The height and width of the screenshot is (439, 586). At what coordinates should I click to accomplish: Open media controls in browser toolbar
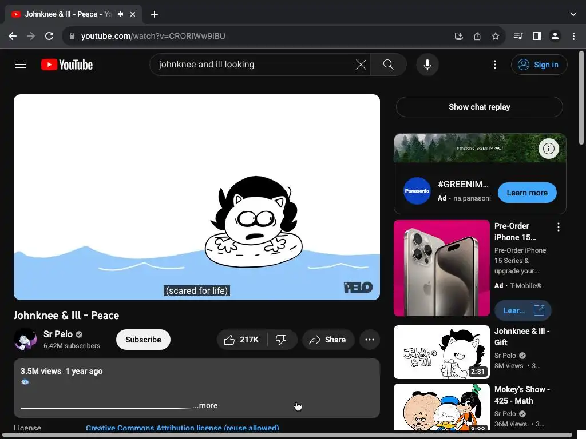click(x=518, y=36)
